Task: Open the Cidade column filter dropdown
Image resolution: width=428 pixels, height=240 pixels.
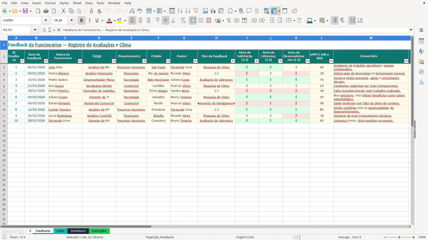Action: coord(168,61)
